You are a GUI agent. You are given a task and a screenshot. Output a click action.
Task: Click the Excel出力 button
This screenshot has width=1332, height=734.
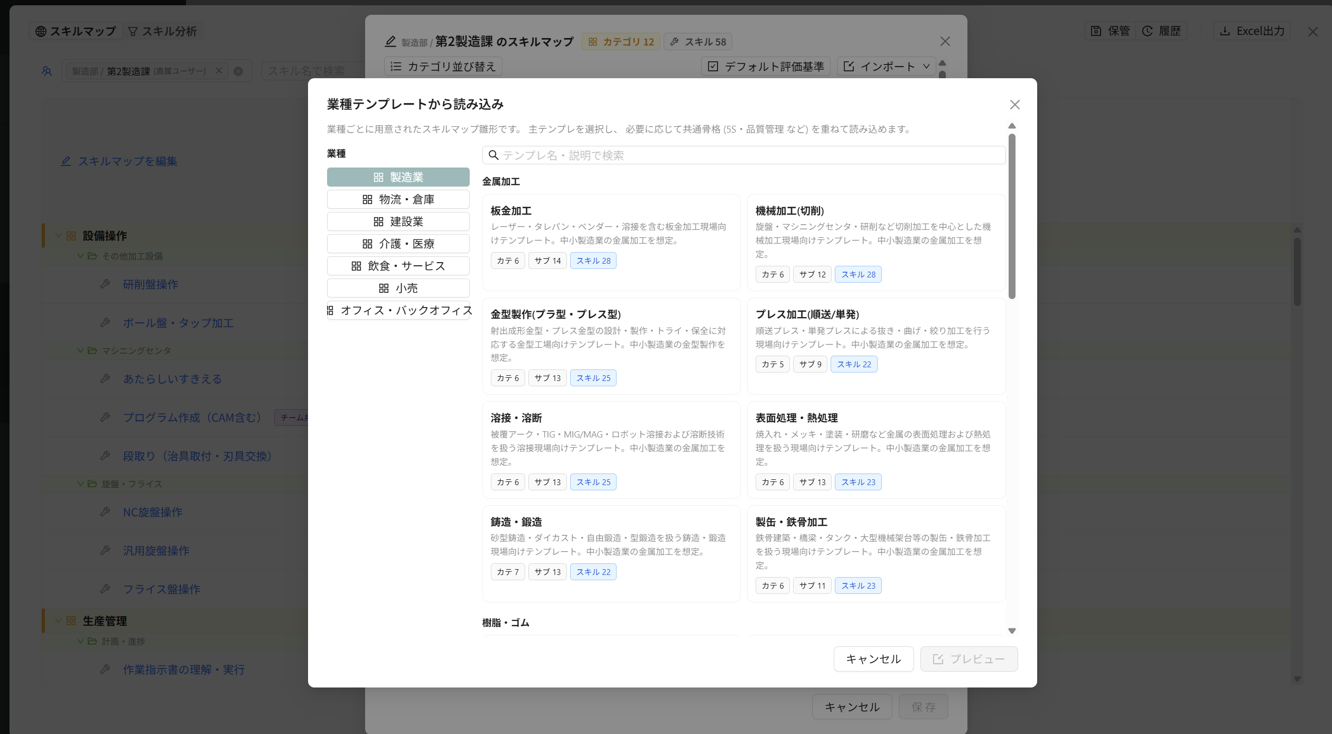point(1252,31)
